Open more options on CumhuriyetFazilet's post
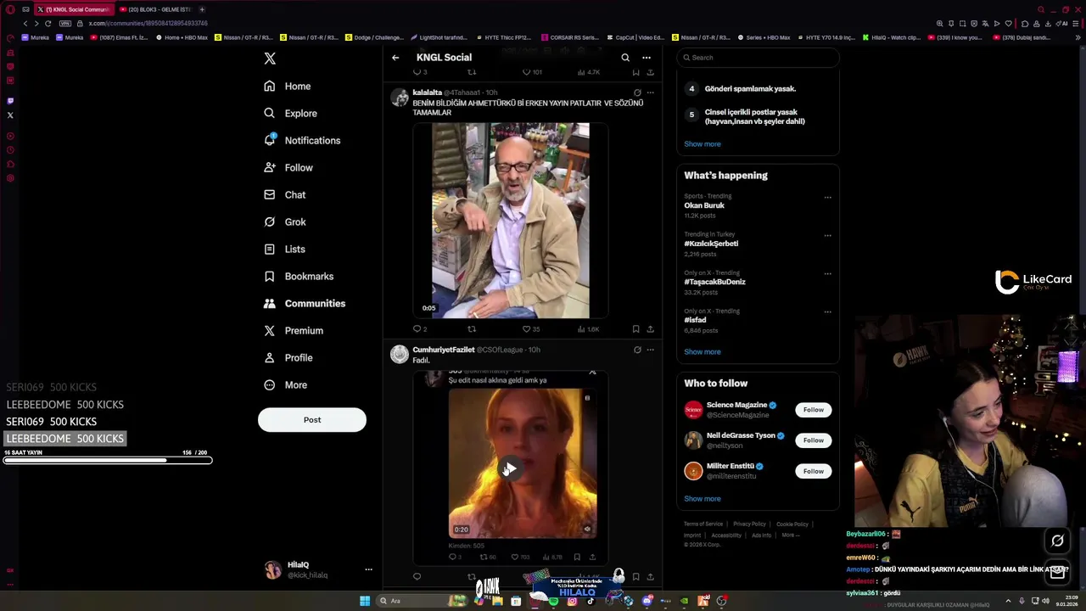The height and width of the screenshot is (611, 1086). (651, 350)
